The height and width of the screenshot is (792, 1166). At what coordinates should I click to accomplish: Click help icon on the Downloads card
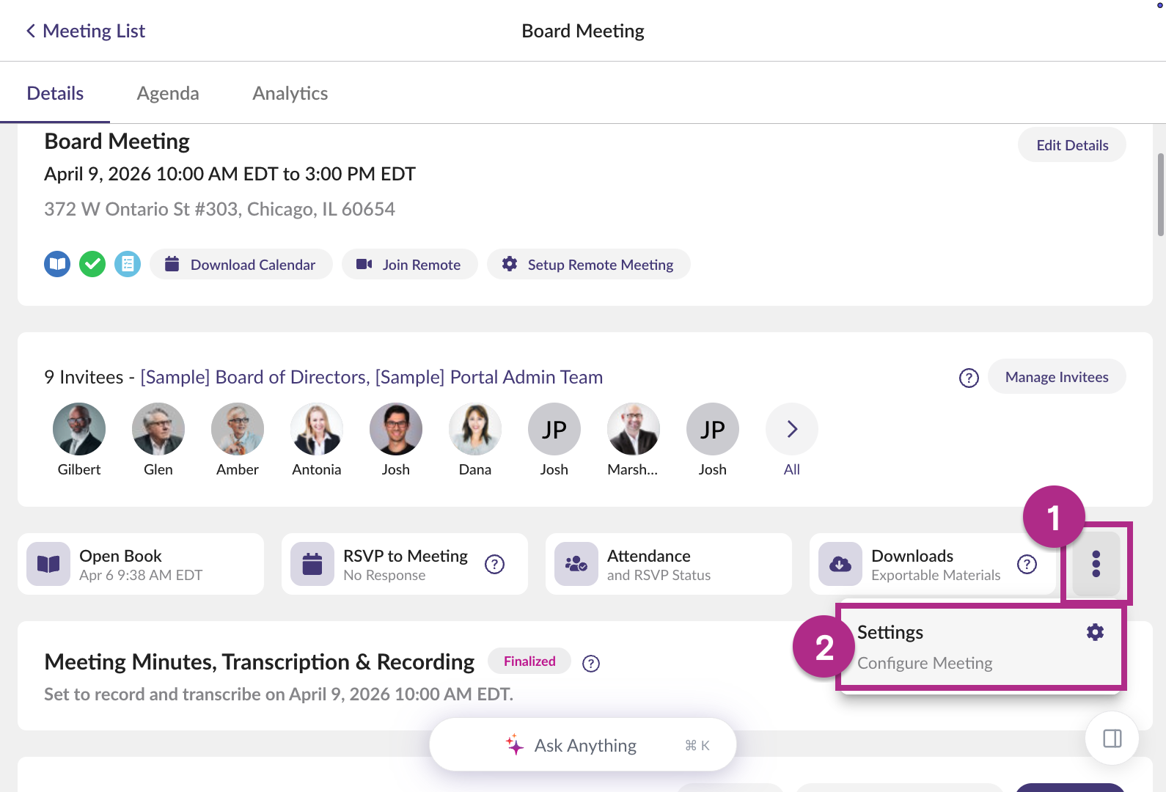click(x=1027, y=564)
